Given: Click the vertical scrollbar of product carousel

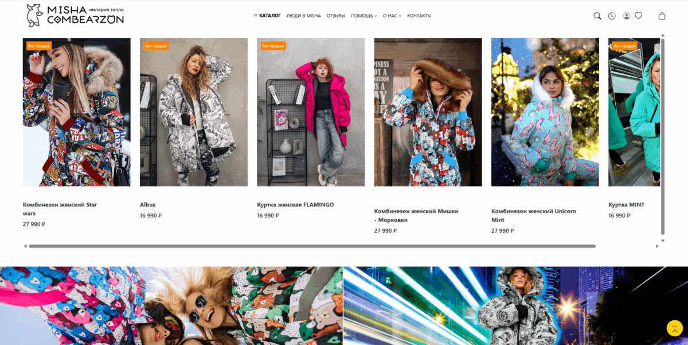Looking at the screenshot, I should (663, 136).
